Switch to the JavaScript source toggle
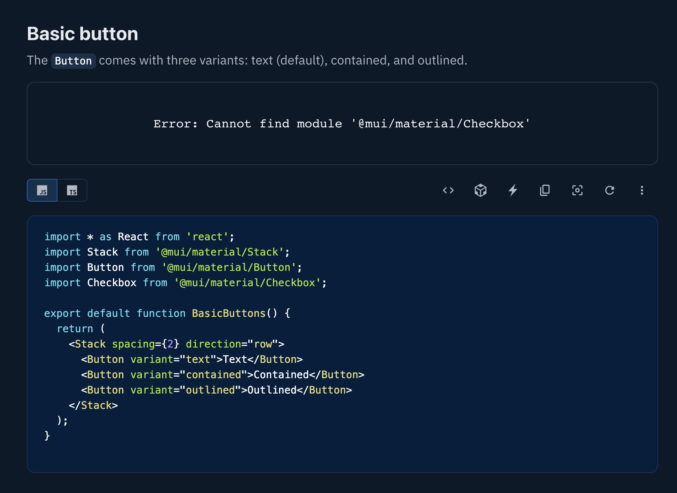Image resolution: width=677 pixels, height=493 pixels. pos(42,191)
